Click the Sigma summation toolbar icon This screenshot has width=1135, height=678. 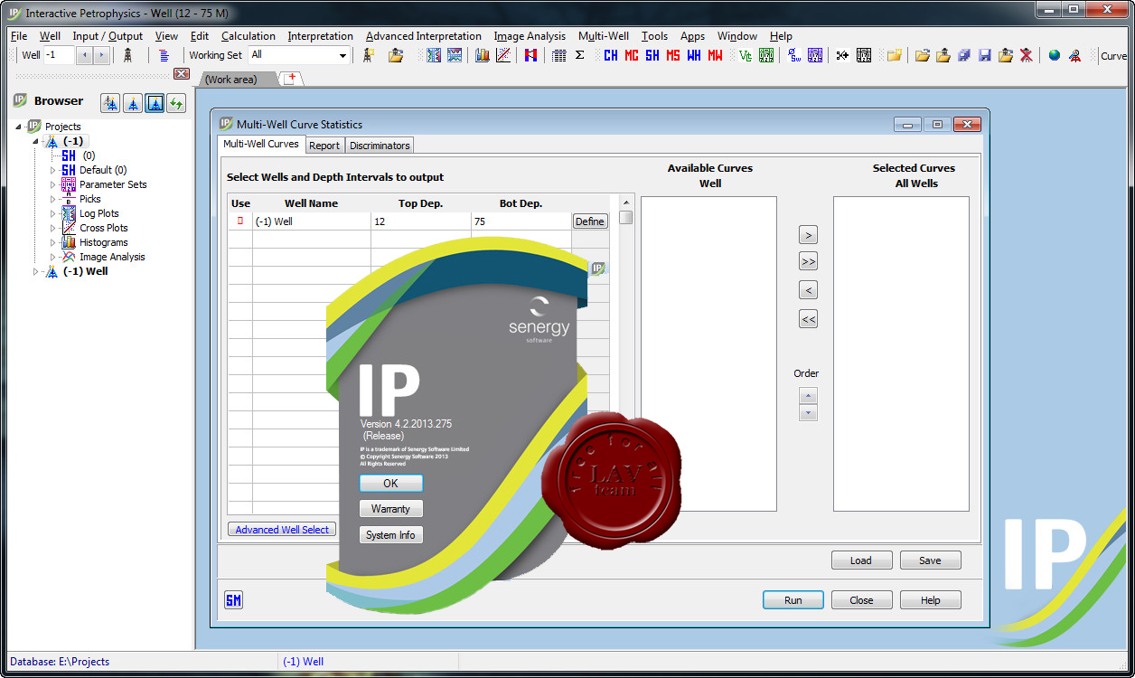tap(579, 55)
